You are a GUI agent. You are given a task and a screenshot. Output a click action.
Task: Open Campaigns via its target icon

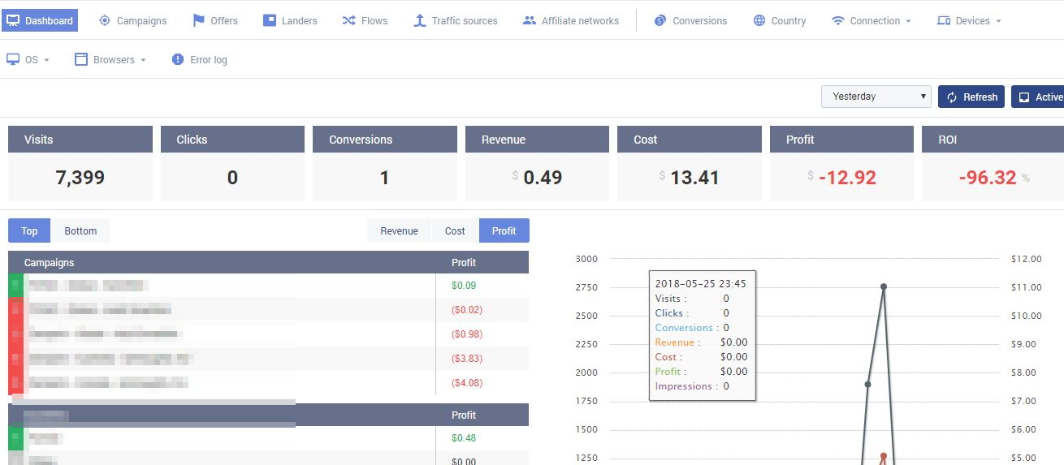[105, 20]
